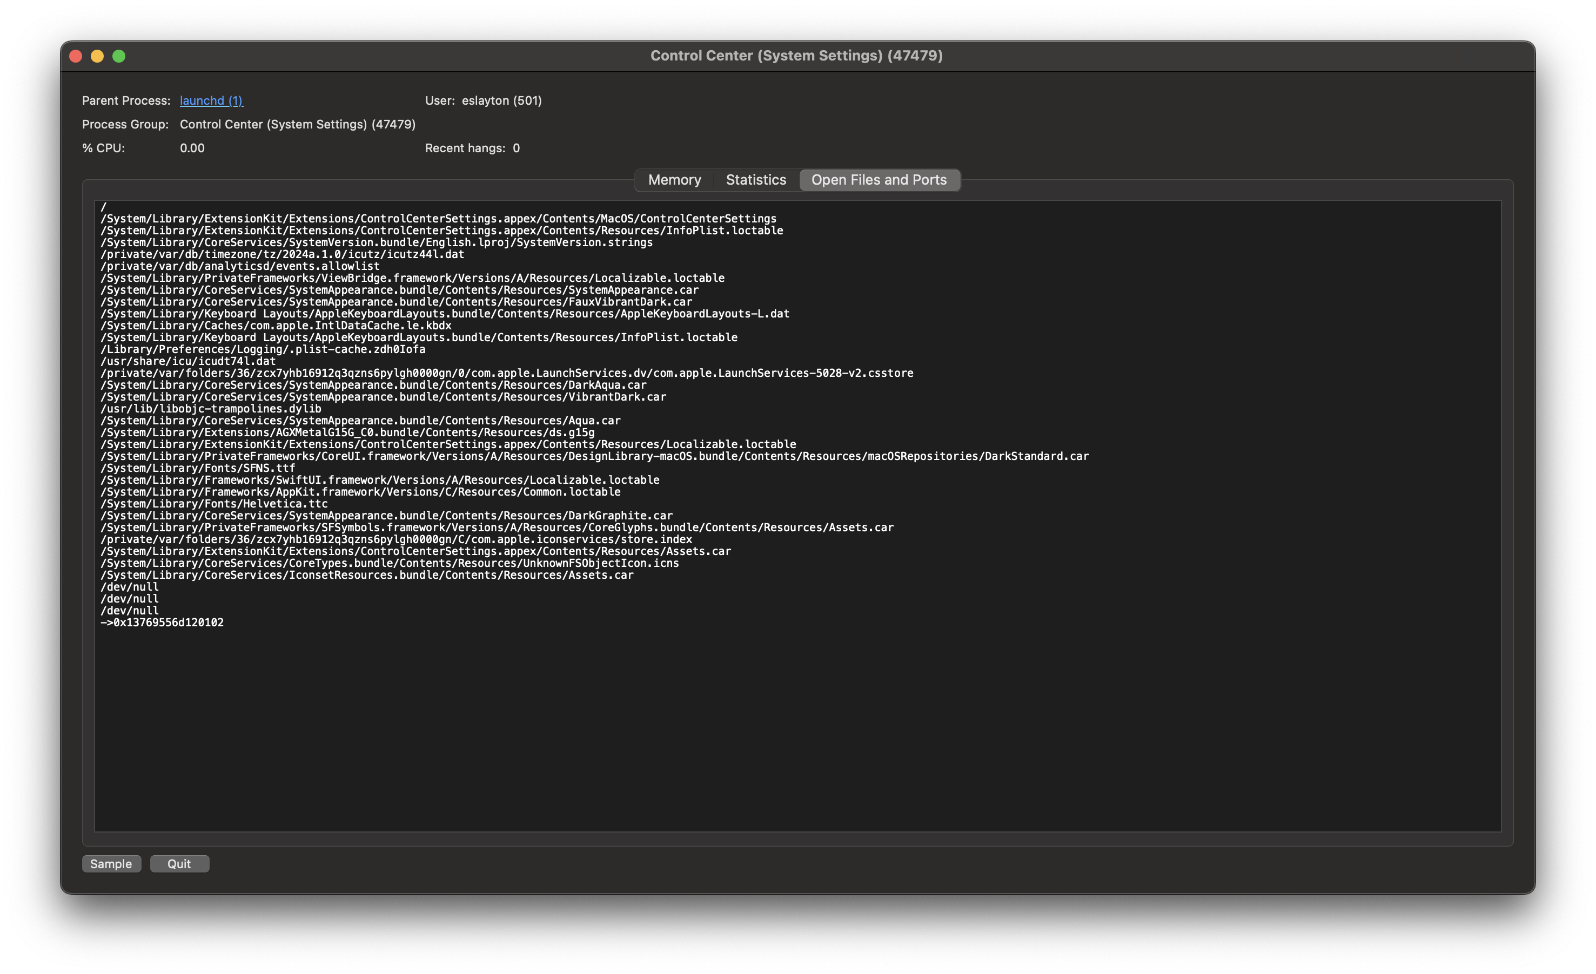Click the ->0x13769556d120102 port entry
The height and width of the screenshot is (974, 1596).
(162, 623)
